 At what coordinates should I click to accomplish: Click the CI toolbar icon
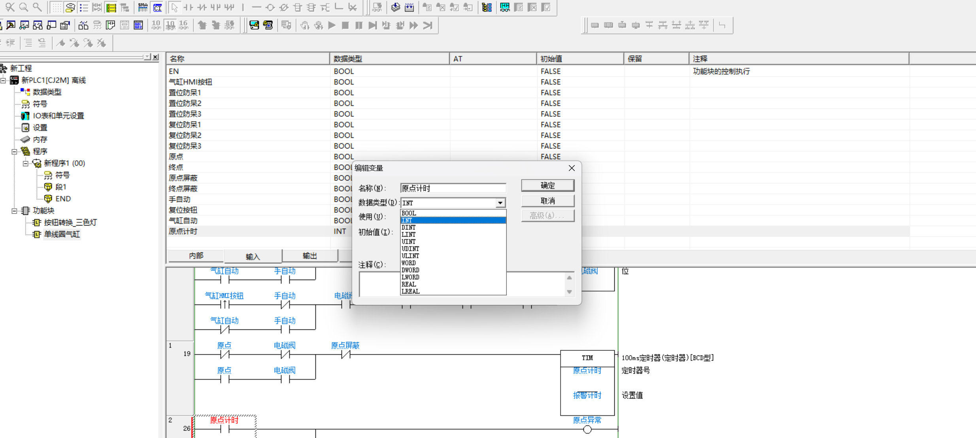[x=157, y=7]
